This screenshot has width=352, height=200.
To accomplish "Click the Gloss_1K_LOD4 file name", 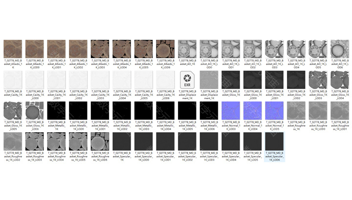I will [x=339, y=95].
